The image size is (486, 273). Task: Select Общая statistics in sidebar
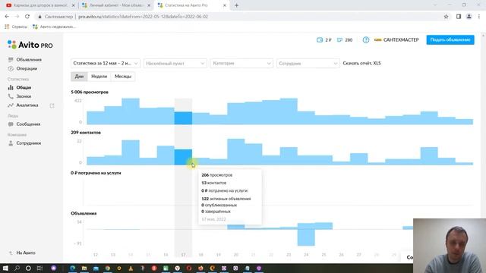(24, 88)
